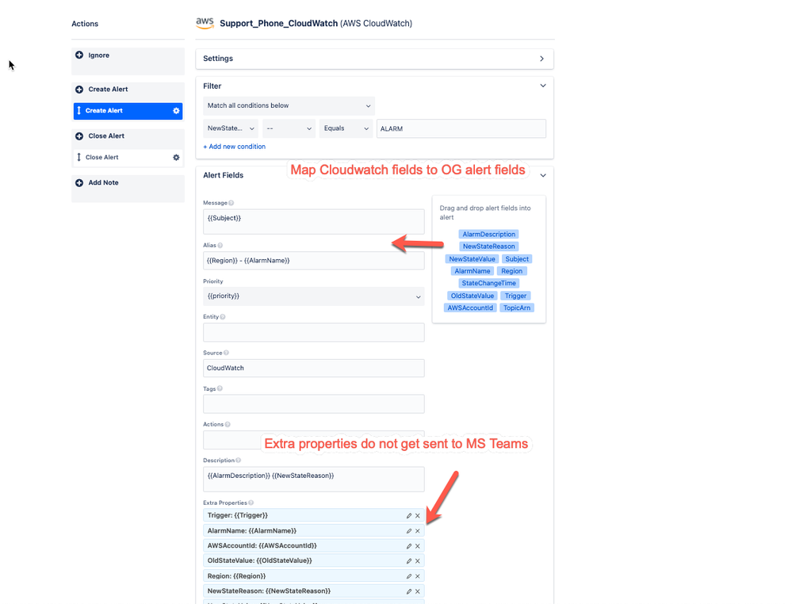This screenshot has width=792, height=604.
Task: Click the help icon next to Tags
Action: (x=220, y=389)
